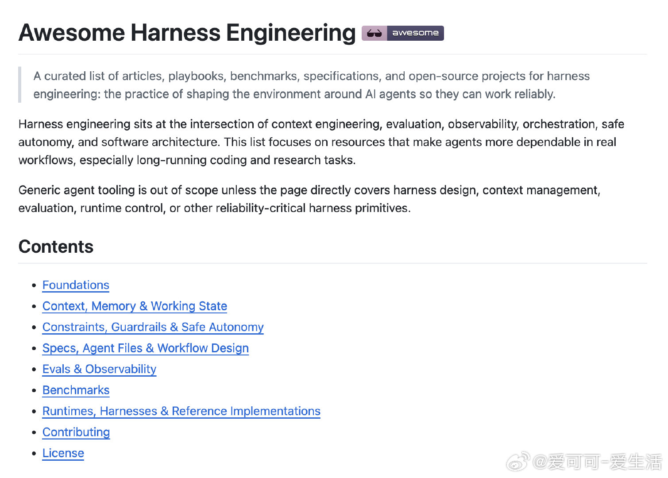The image size is (668, 478).
Task: Click the Contents heading
Action: coord(56,247)
